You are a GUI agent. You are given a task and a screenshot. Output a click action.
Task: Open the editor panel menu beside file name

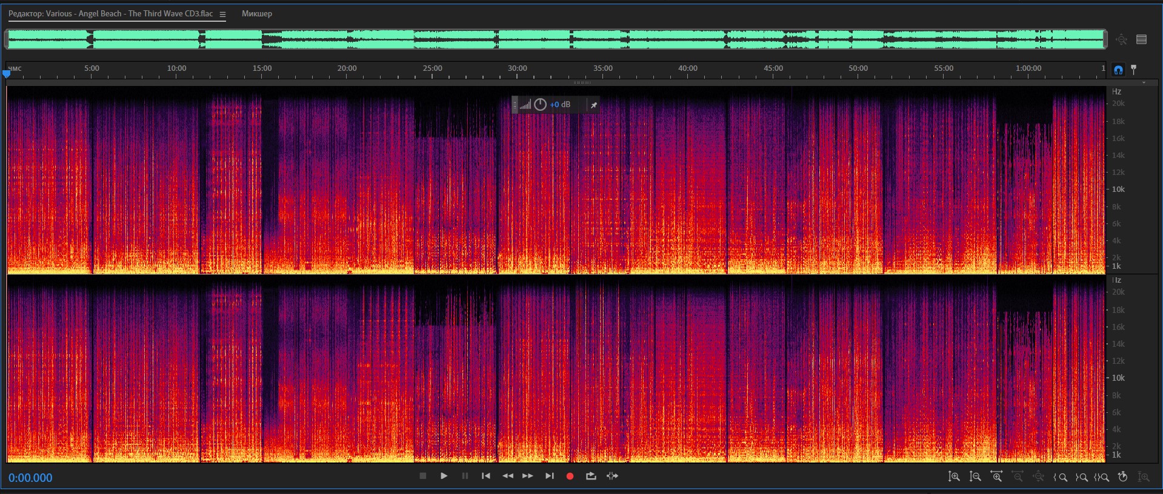[x=222, y=15]
